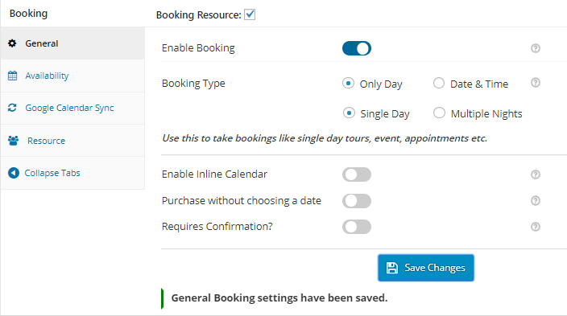
Task: Toggle Purchase without choosing a date
Action: [x=357, y=201]
